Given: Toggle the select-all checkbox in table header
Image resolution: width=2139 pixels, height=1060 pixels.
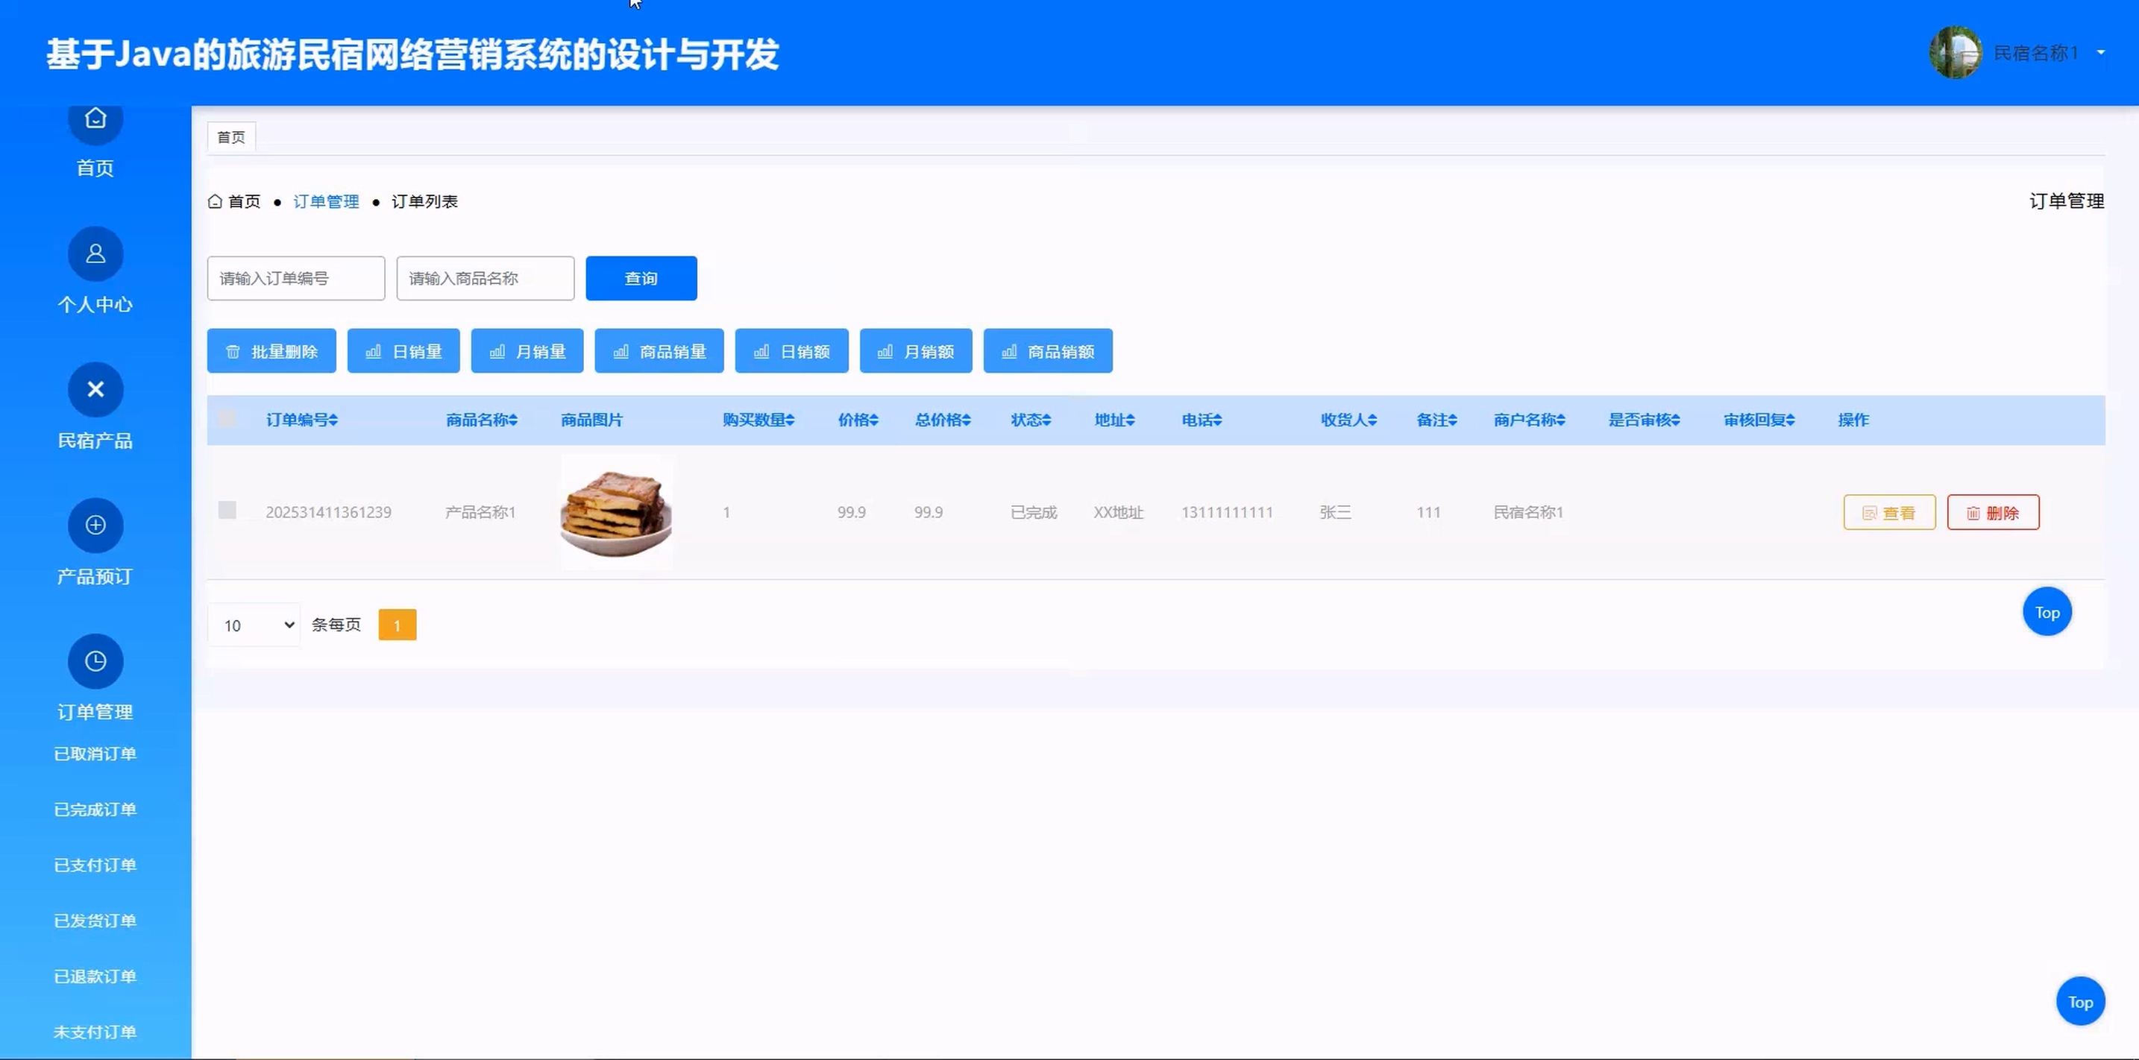Looking at the screenshot, I should coord(227,420).
